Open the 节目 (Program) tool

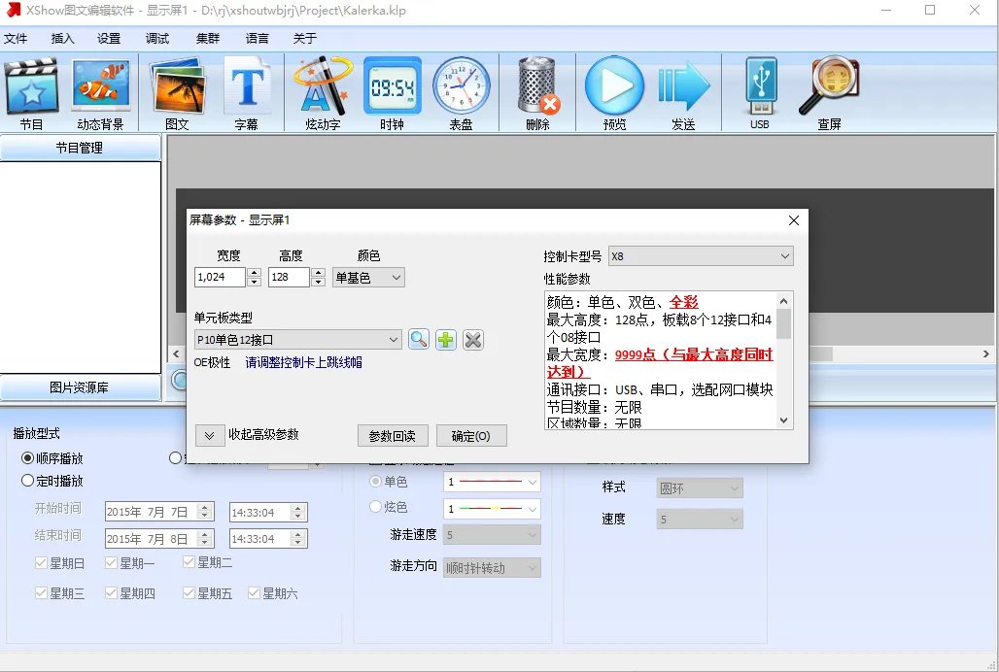click(32, 90)
